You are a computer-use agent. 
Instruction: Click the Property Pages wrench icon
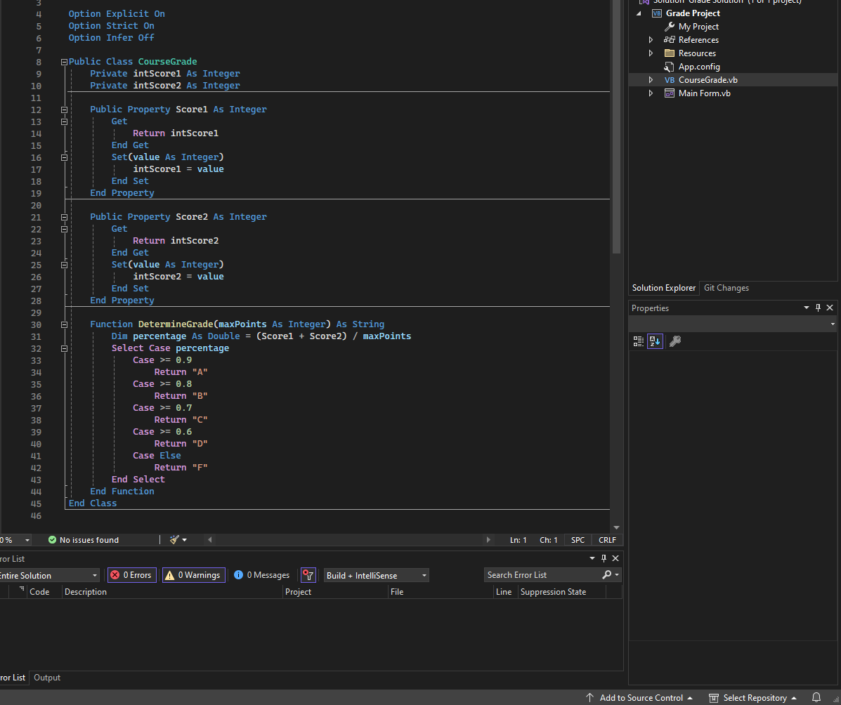click(x=674, y=341)
